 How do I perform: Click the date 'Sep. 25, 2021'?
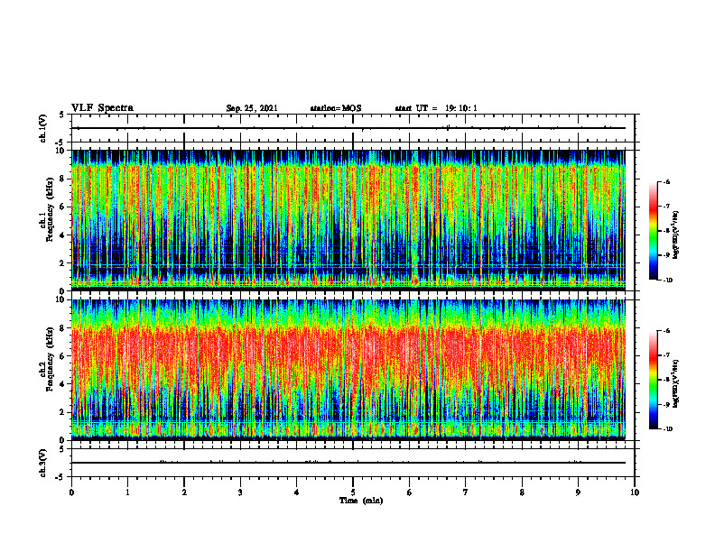252,108
